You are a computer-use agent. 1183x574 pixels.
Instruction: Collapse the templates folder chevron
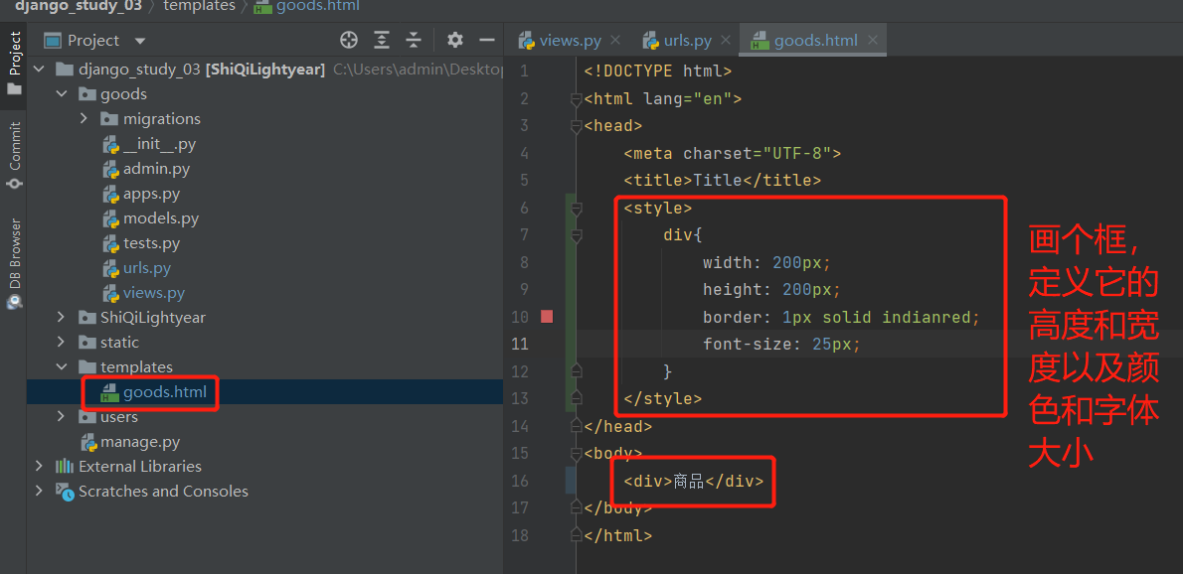tap(62, 366)
